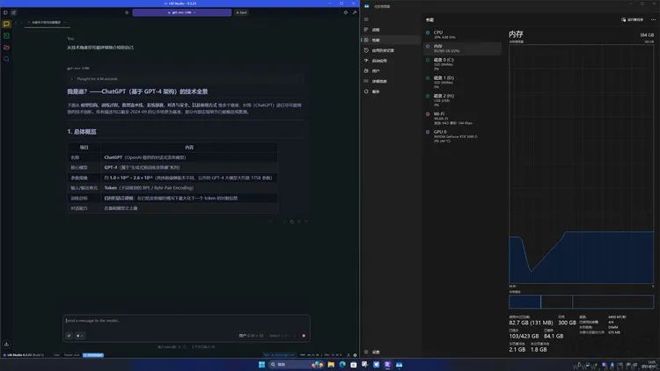Open the Microsoft Store icon on the taskbar
Viewport: 660px width, 371px height.
tap(354, 364)
